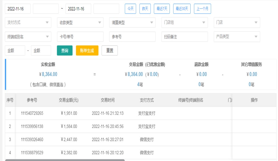Click the table's horizontal scrollbar
The image size is (278, 161).
pos(65,160)
